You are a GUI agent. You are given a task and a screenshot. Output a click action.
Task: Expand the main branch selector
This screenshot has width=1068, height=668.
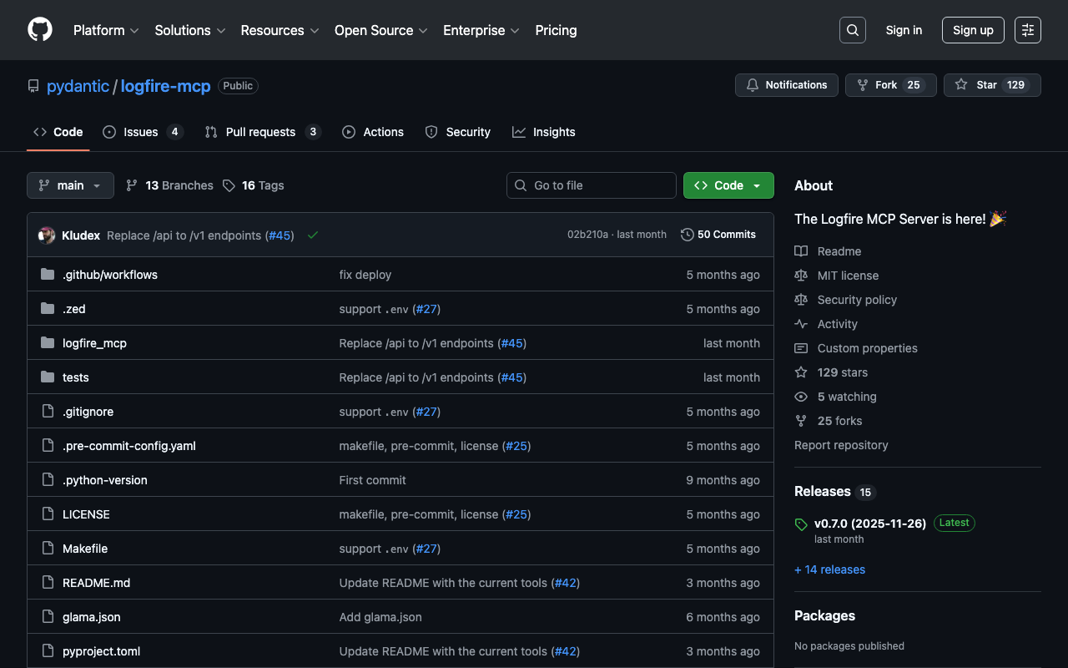tap(70, 185)
